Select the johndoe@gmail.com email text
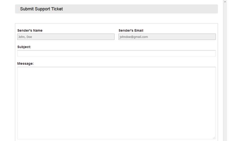234x141 pixels. [x=134, y=37]
